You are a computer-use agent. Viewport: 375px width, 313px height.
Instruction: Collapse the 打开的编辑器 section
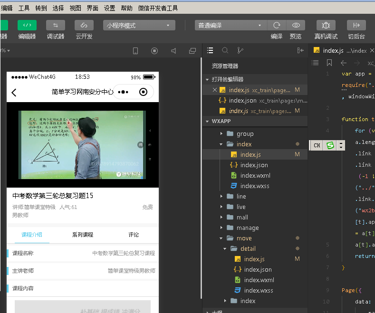click(255, 79)
